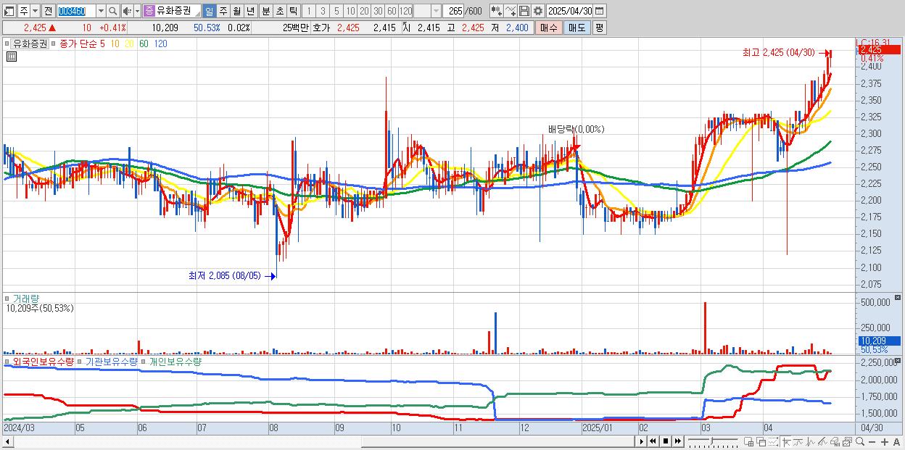
Task: Select the 120 interval button
Action: tap(405, 11)
